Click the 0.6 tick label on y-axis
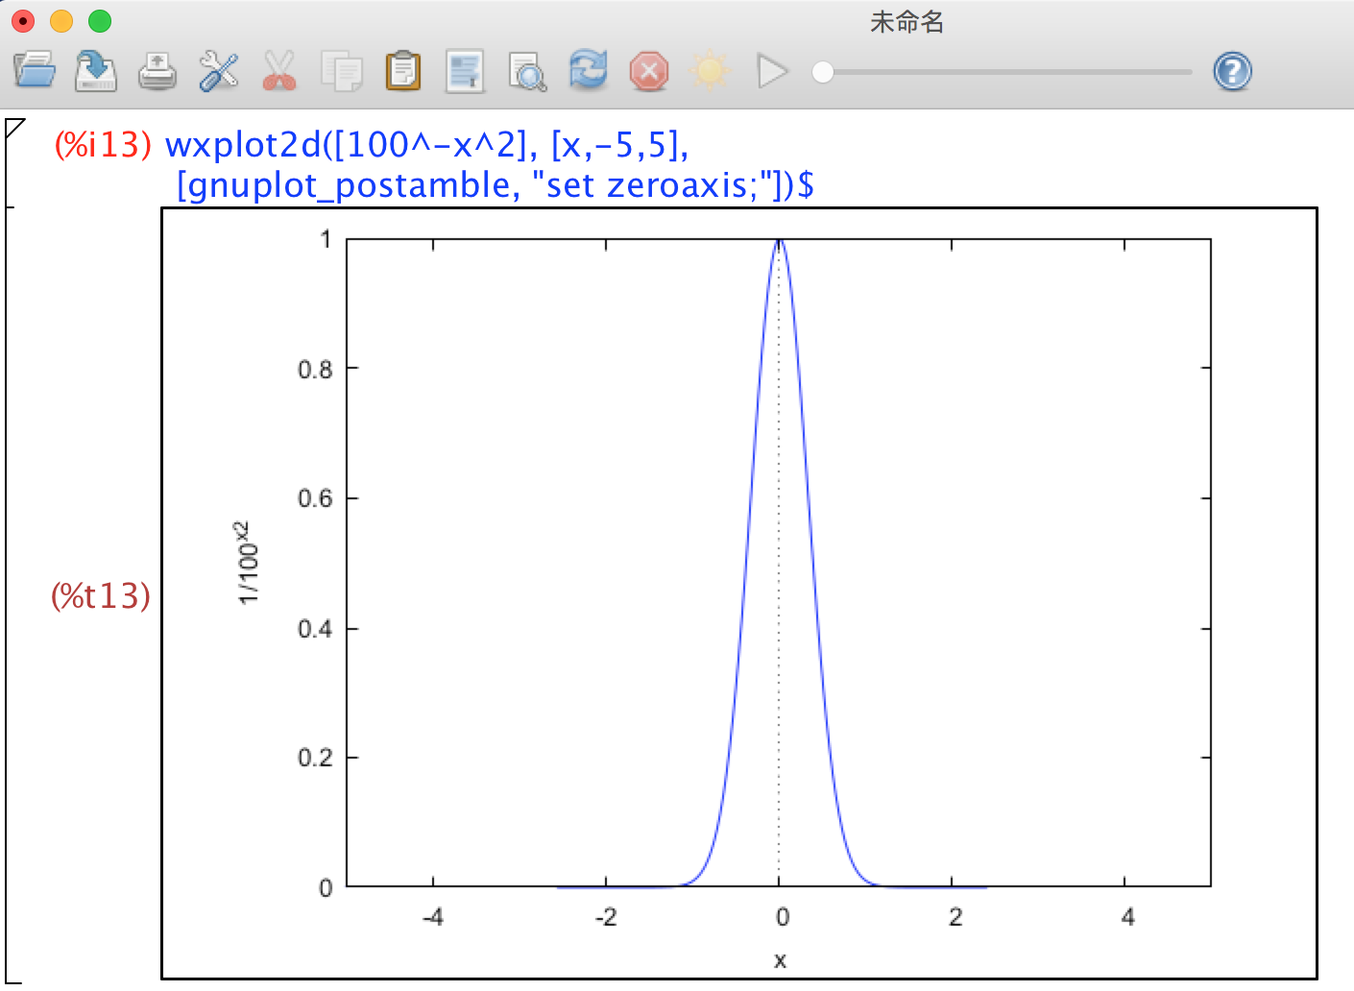The image size is (1354, 991). click(315, 498)
